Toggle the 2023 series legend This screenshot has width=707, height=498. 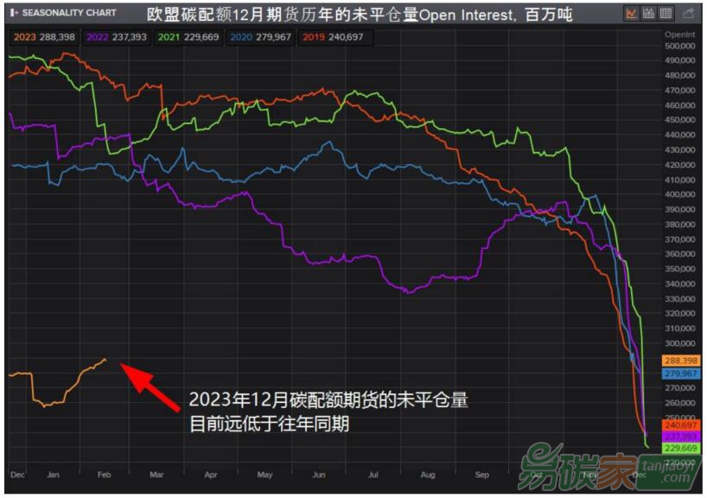click(40, 37)
